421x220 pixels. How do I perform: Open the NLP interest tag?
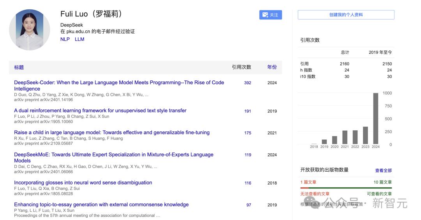[65, 39]
